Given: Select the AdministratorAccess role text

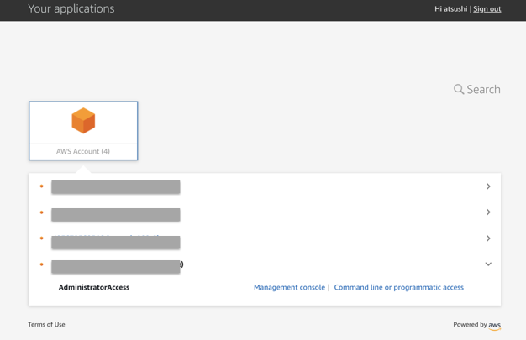Looking at the screenshot, I should (x=94, y=287).
